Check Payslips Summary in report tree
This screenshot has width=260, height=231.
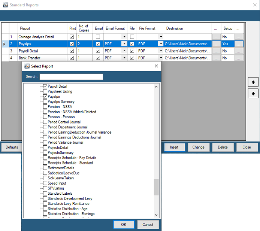(45, 101)
